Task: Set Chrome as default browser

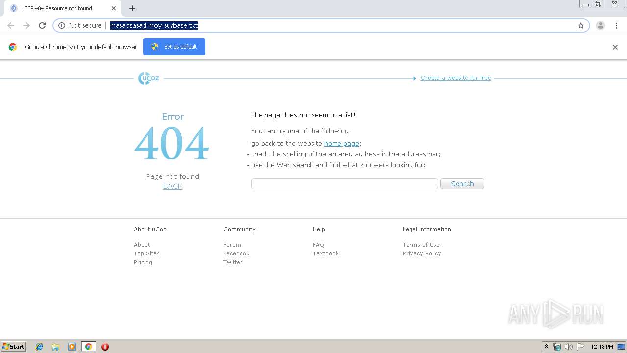Action: tap(174, 47)
